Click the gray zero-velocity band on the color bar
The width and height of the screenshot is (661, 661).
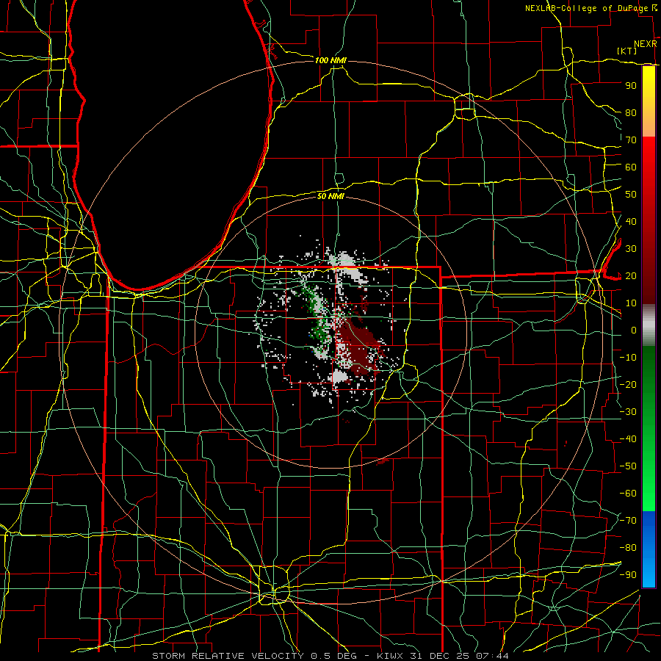[x=649, y=325]
